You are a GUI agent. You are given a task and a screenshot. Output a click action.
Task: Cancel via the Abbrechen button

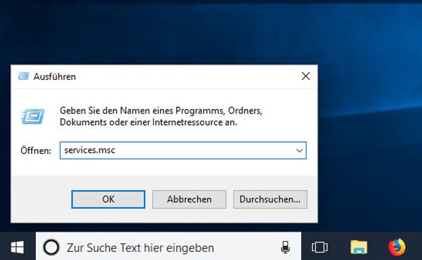click(x=189, y=199)
